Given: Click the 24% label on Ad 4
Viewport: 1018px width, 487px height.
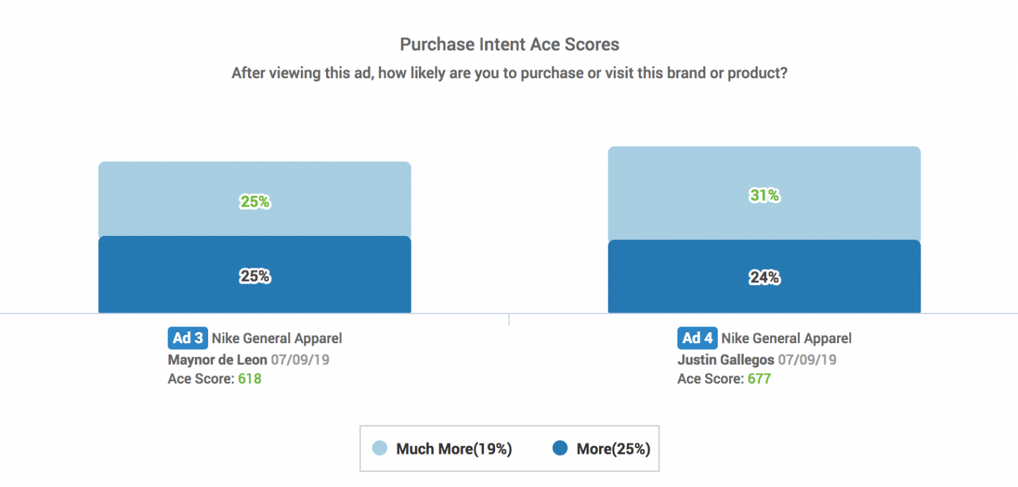Looking at the screenshot, I should (764, 278).
